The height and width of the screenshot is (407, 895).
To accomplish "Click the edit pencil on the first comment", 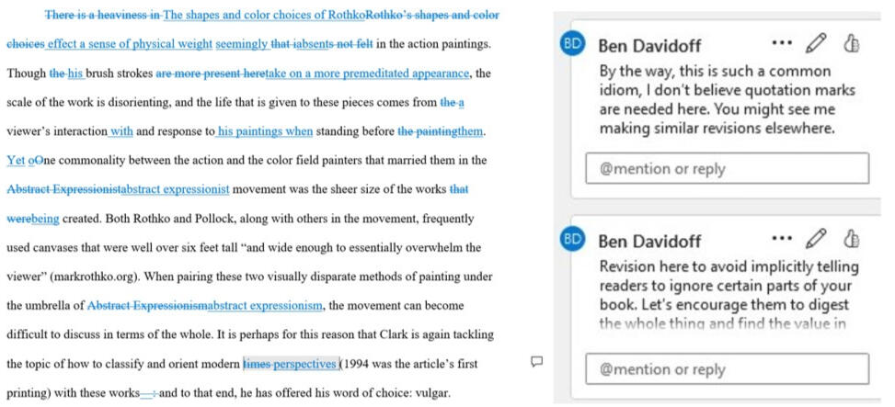I will click(815, 44).
